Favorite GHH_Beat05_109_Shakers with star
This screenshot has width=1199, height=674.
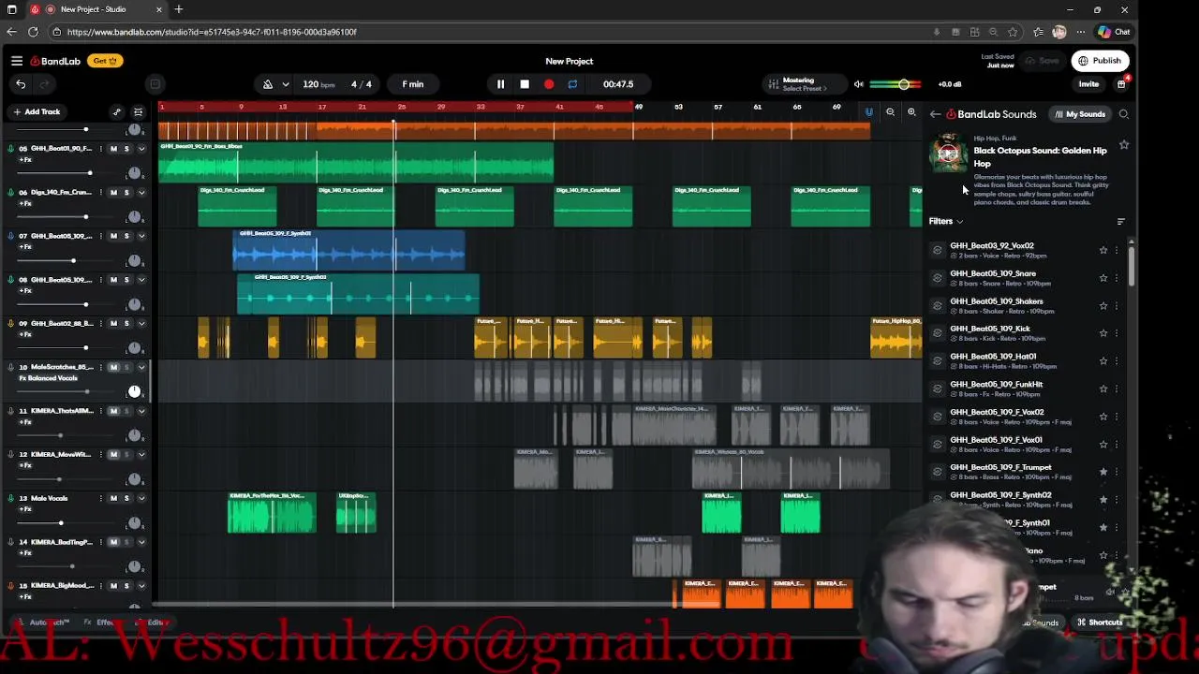(x=1103, y=306)
